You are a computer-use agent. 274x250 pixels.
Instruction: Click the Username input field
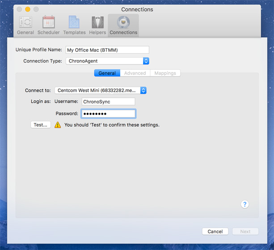[108, 102]
